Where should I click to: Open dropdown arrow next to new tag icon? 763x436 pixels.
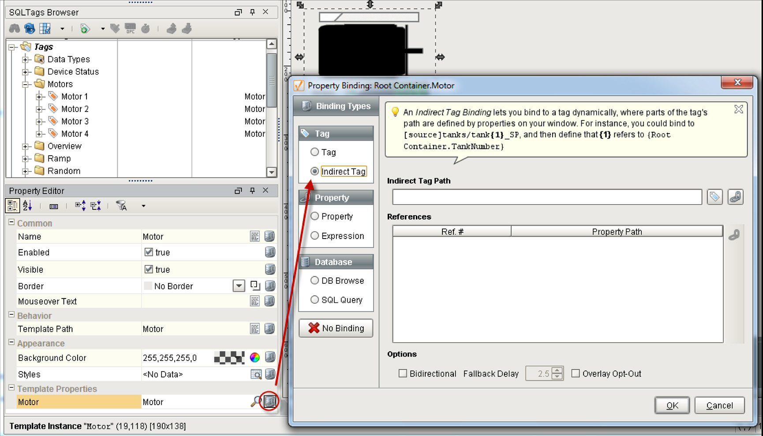(x=103, y=29)
